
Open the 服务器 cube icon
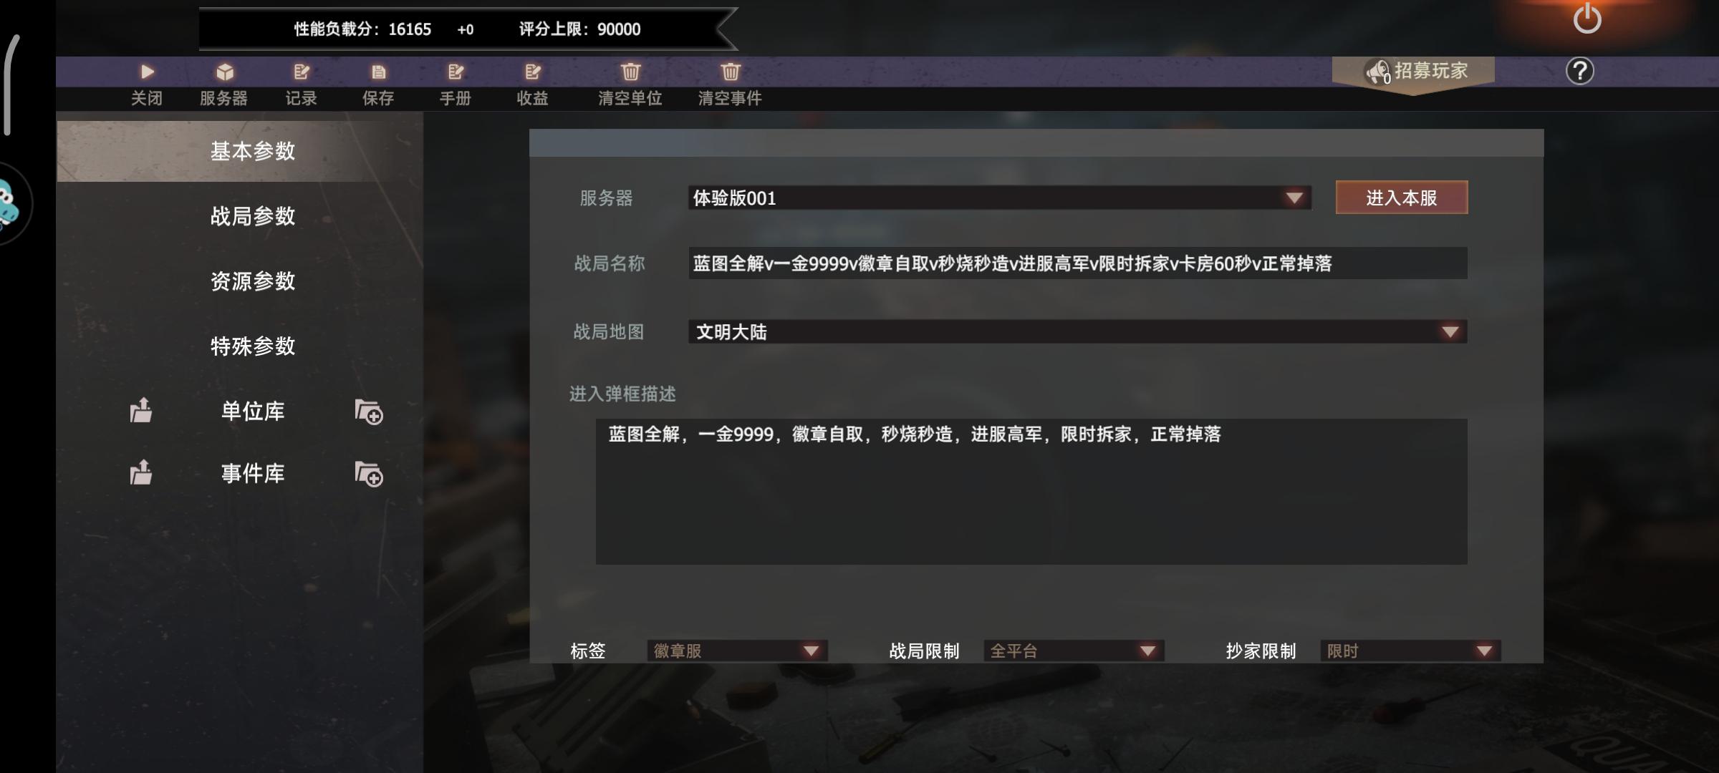click(x=225, y=72)
